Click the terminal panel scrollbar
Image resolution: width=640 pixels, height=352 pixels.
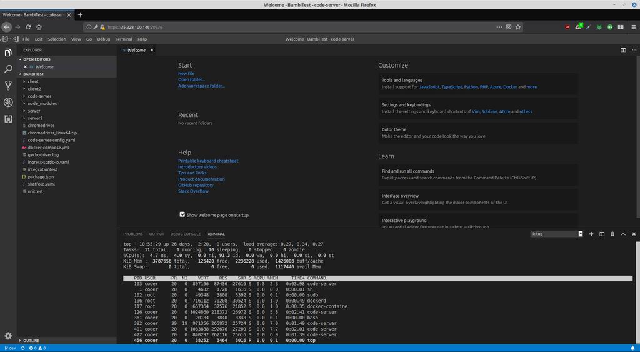(637, 292)
